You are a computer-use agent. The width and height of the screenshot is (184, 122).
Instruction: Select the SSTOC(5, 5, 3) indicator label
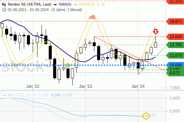tap(92, 4)
